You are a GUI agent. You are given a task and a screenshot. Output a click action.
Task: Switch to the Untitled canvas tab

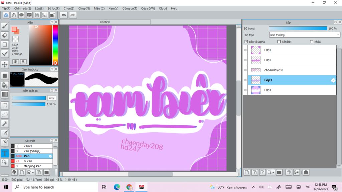105,22
